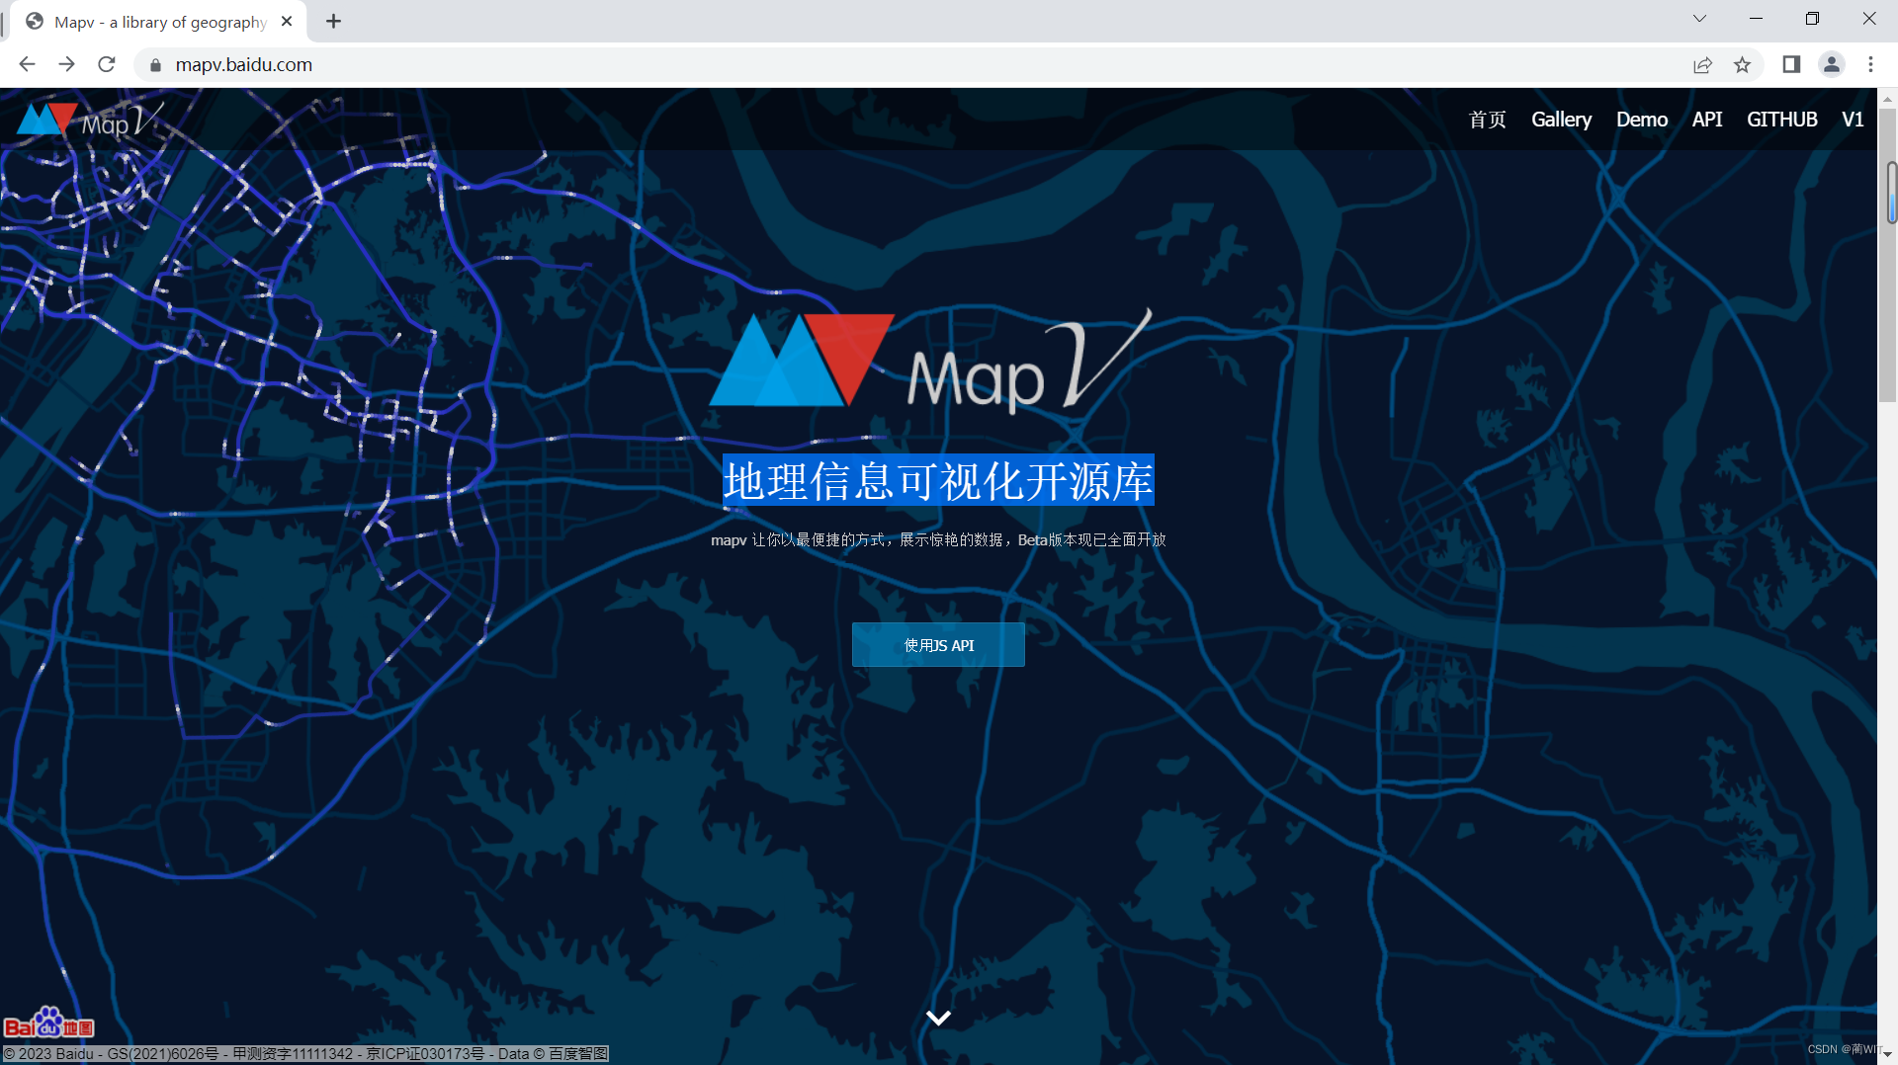Open the Gallery navigation item
The height and width of the screenshot is (1065, 1898).
[1561, 120]
